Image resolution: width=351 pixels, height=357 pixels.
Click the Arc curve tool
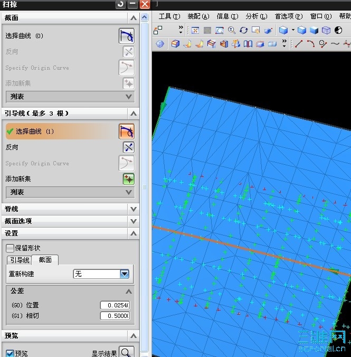(311, 43)
